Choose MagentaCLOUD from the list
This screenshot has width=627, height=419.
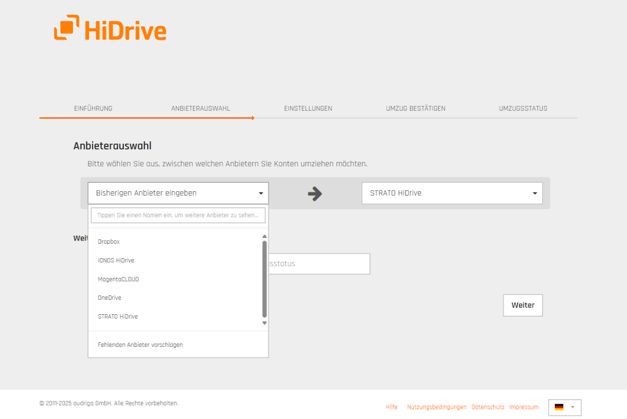point(118,279)
